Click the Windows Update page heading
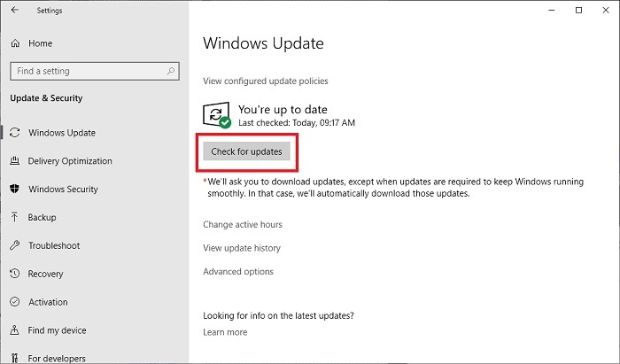This screenshot has width=620, height=364. [x=263, y=43]
